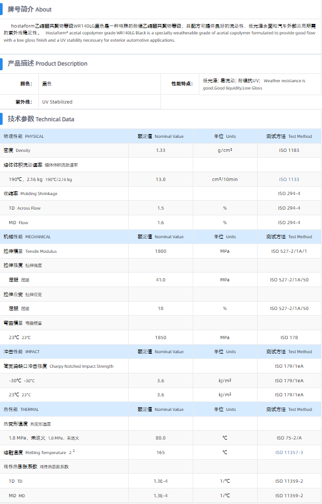Screen dimensions: 322x504
Task: Click the Charpy Notched Impact Strength label
Action: coord(58,366)
